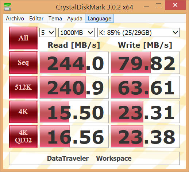The height and width of the screenshot is (172, 189).
Task: Click the 4K QD32 read result 16.56
Action: 74,136
